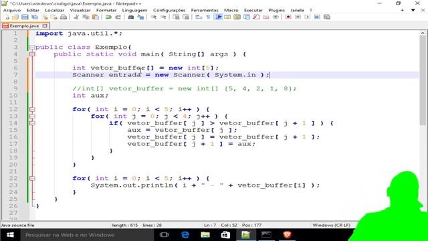Toggle synchronize vertical scrolling
The height and width of the screenshot is (241, 428).
tap(177, 17)
